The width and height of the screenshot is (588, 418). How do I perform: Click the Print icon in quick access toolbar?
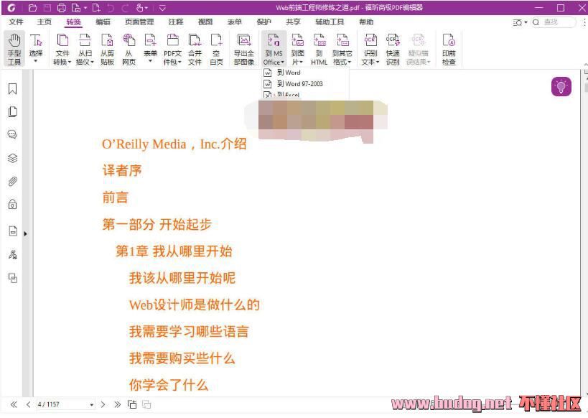[x=62, y=7]
